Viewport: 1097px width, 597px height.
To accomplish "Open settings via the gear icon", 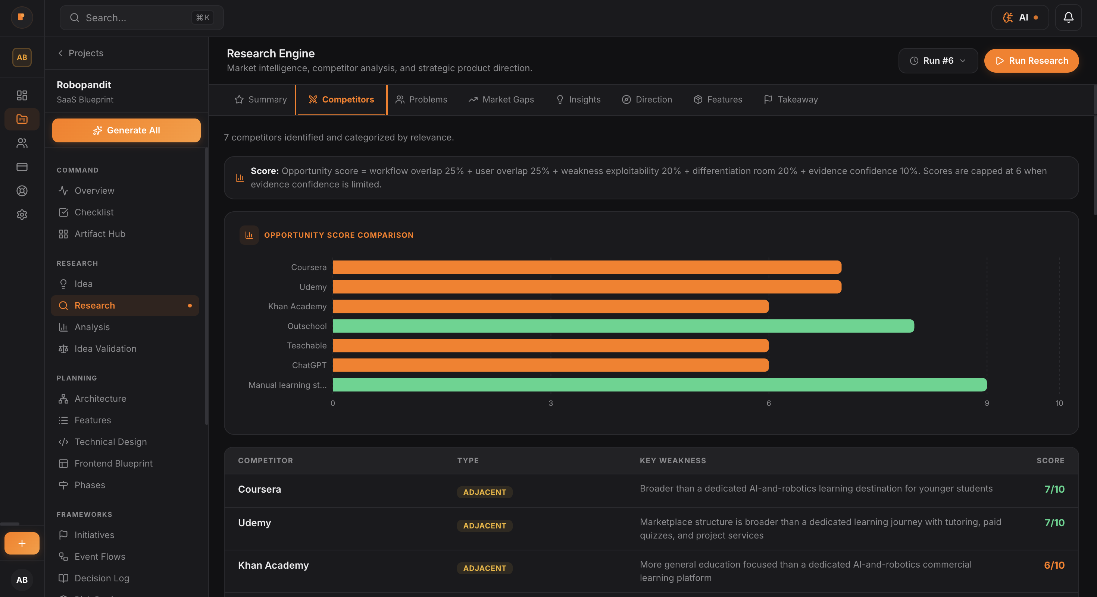I will click(x=22, y=215).
